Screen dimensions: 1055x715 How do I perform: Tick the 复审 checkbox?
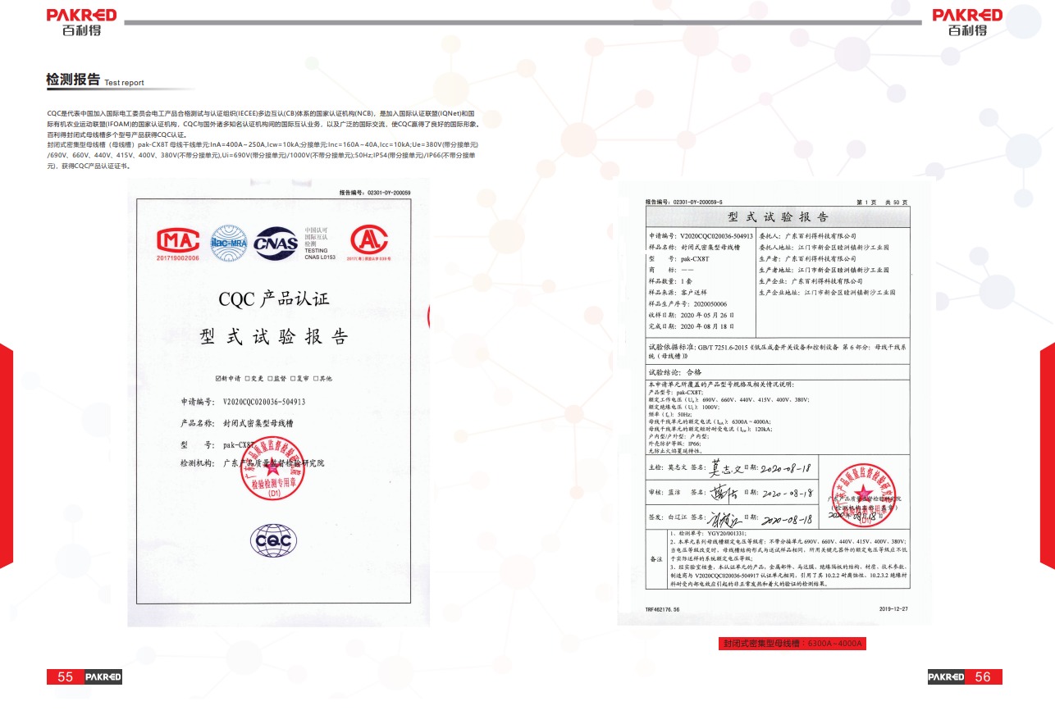293,379
